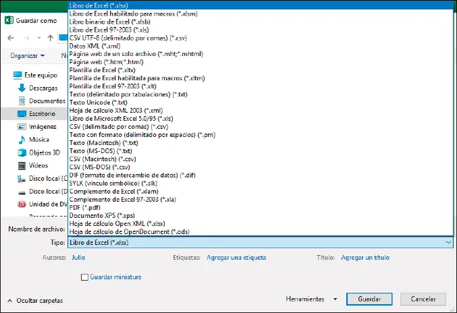The image size is (457, 313).
Task: Choose SYLK (vínculo simbólico) (*.slk)
Action: [261, 183]
